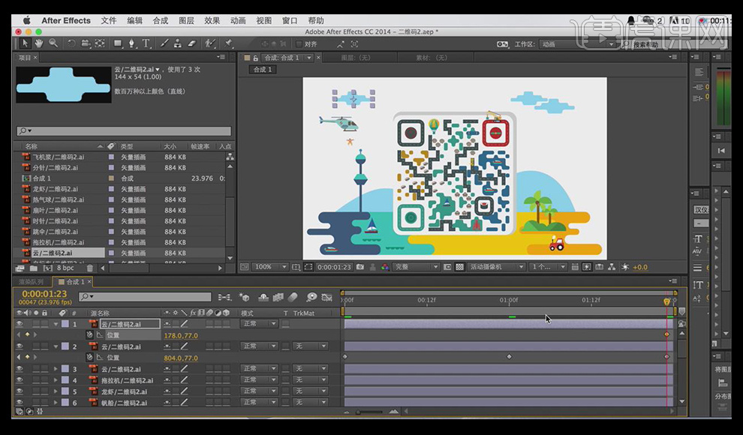This screenshot has width=743, height=435.
Task: Click the trash icon in the Project panel
Action: click(x=90, y=268)
